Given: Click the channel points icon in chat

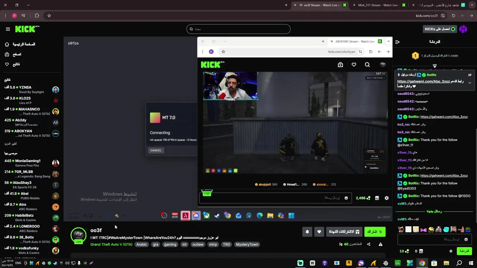Looking at the screenshot, I should pos(407,251).
